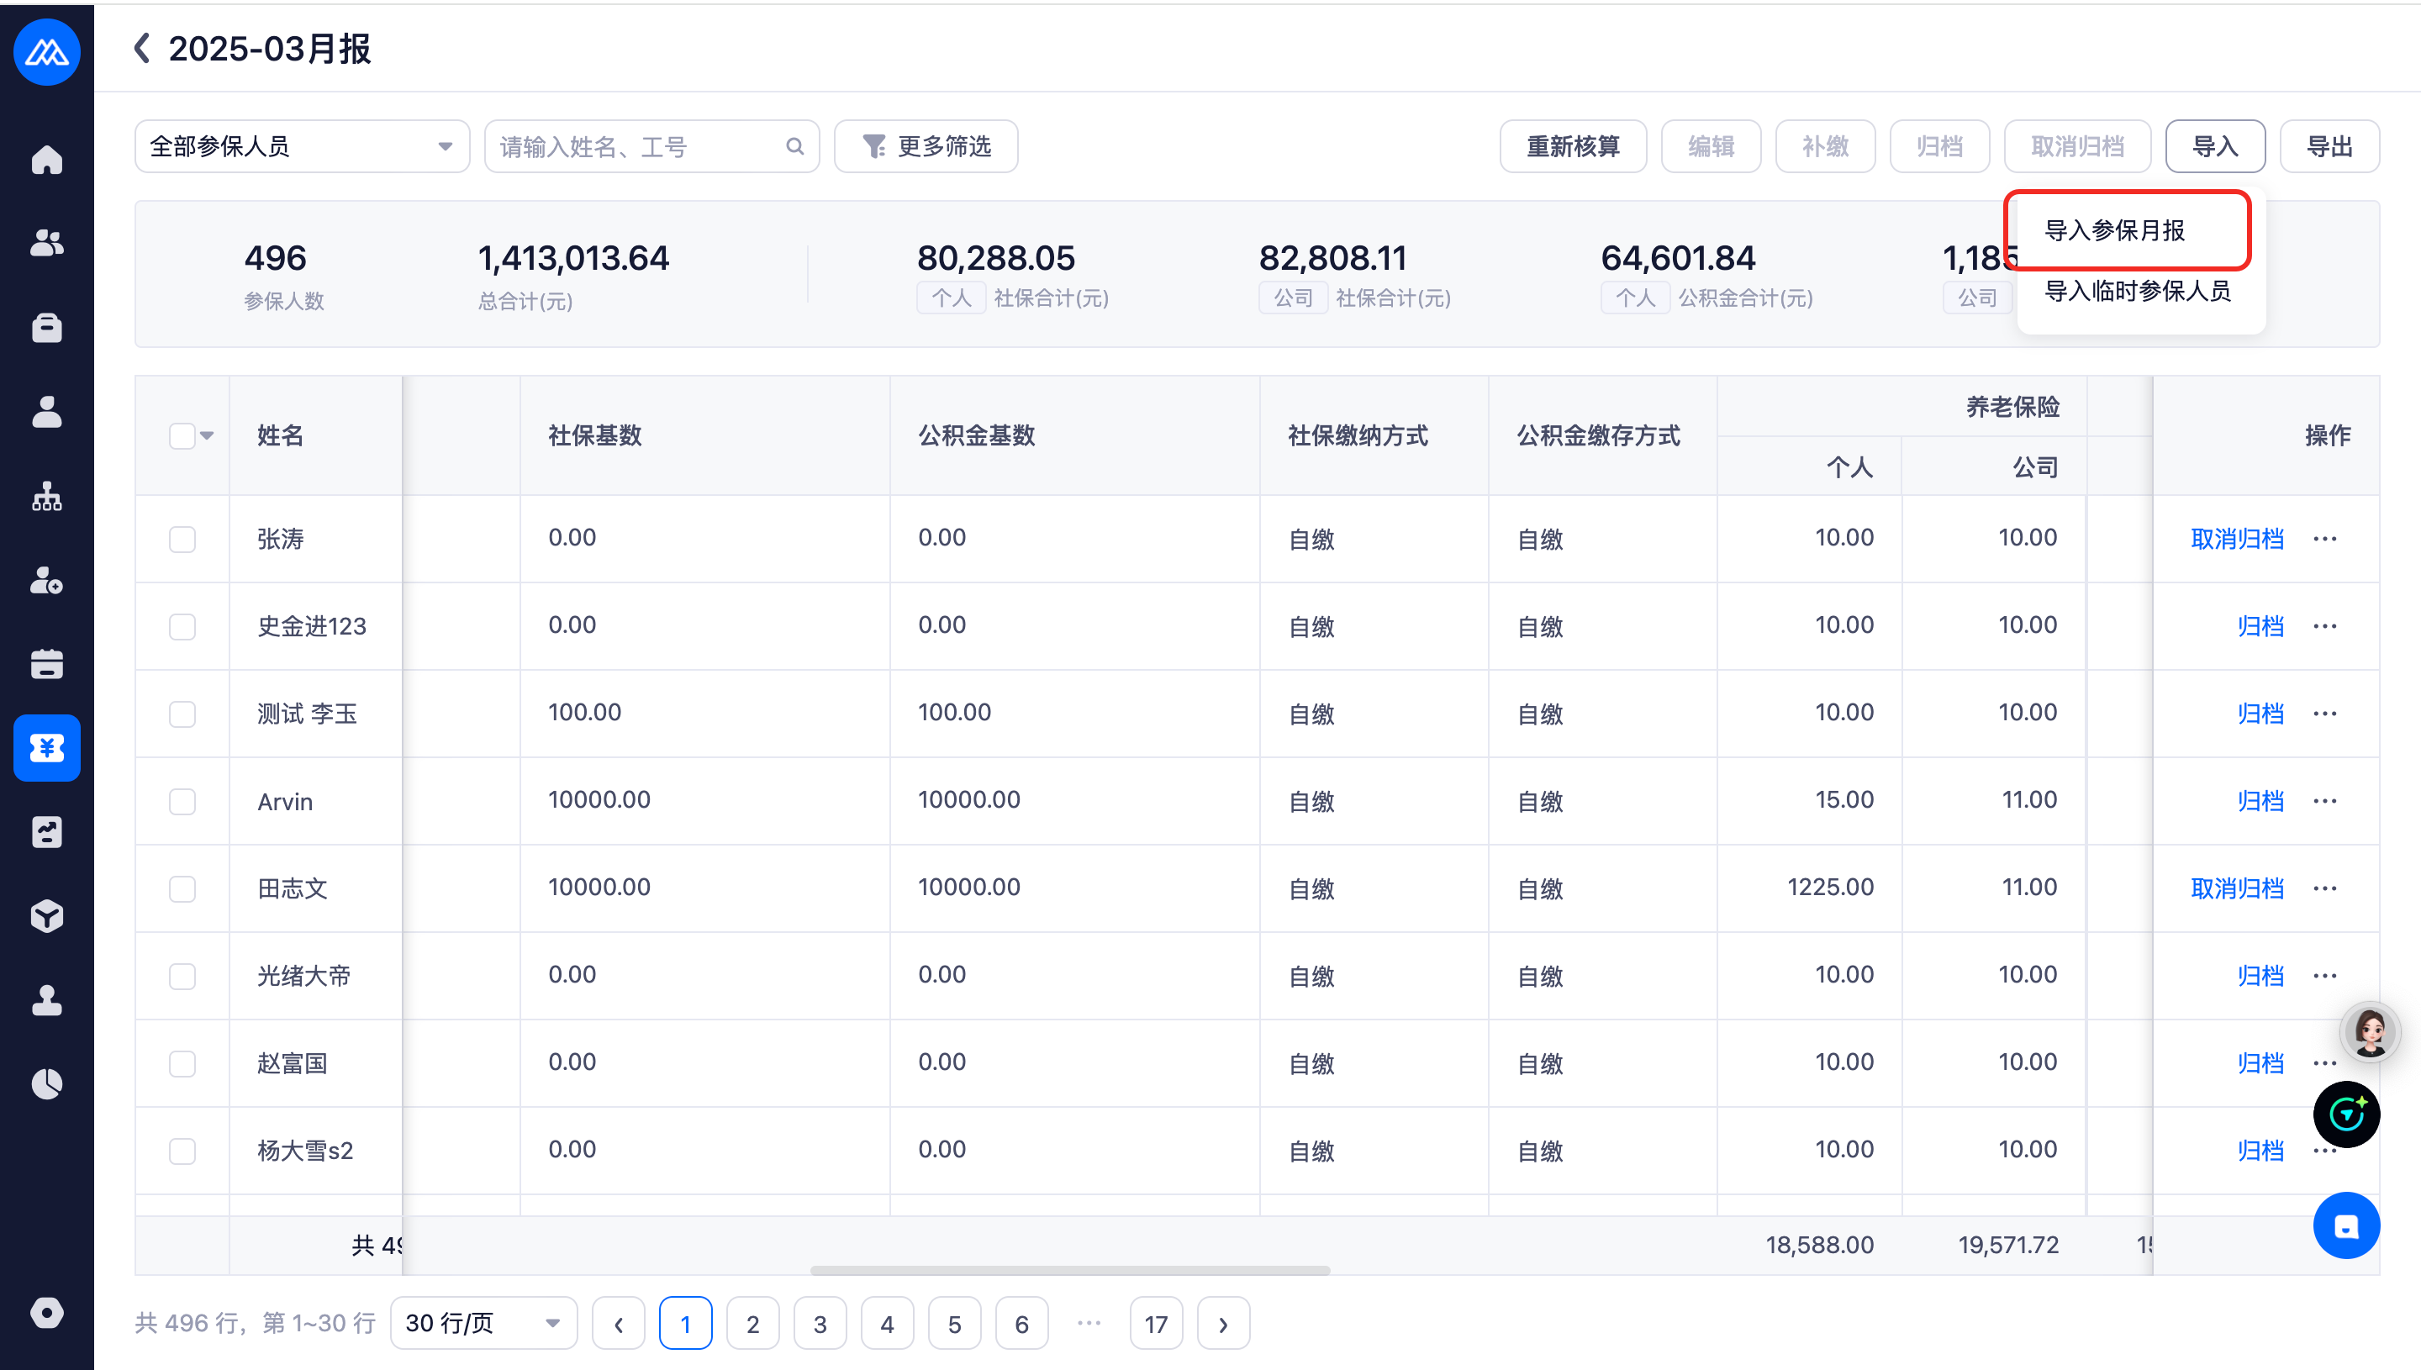Select 导入参保月报 menu item

coord(2114,230)
